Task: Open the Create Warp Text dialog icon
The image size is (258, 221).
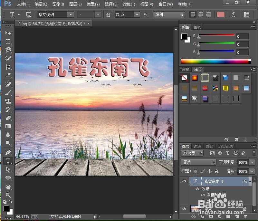Action: click(233, 14)
